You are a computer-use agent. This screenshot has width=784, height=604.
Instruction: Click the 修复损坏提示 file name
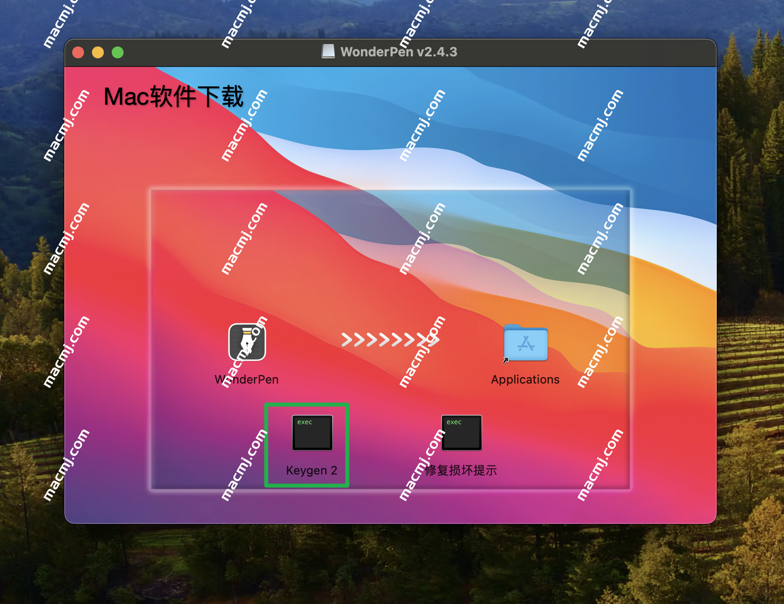[x=461, y=470]
